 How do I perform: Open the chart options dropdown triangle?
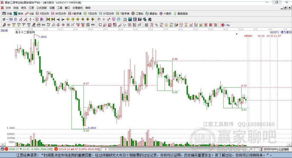237,34
